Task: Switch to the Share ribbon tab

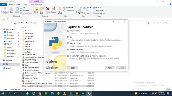Action: coord(18,4)
